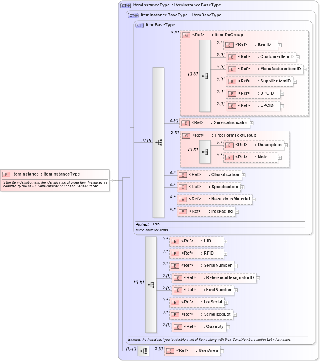This screenshot has height=361, width=320.
Task: Click the G group icon beside ItemIDsGroup
Action: tap(186, 35)
